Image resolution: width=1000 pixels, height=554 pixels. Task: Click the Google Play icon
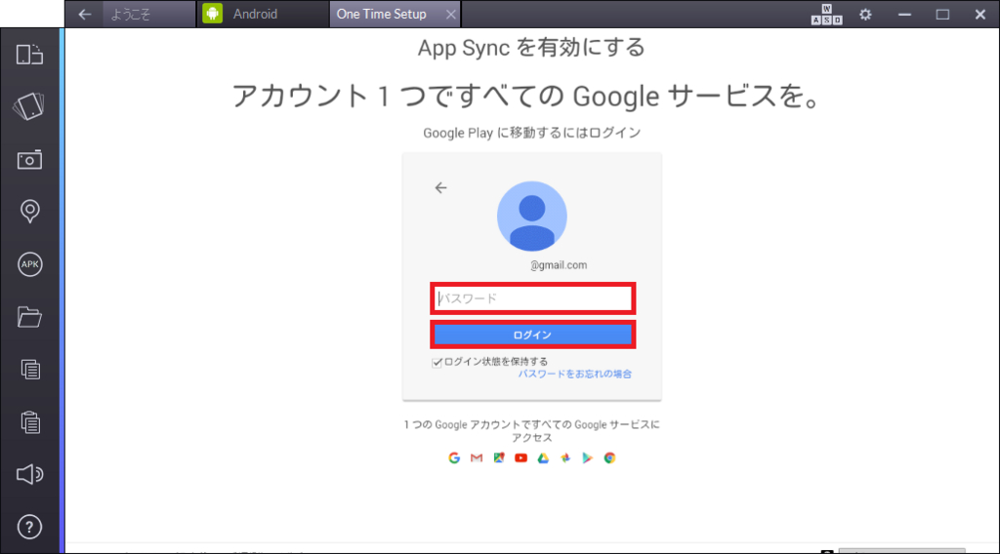coord(587,457)
